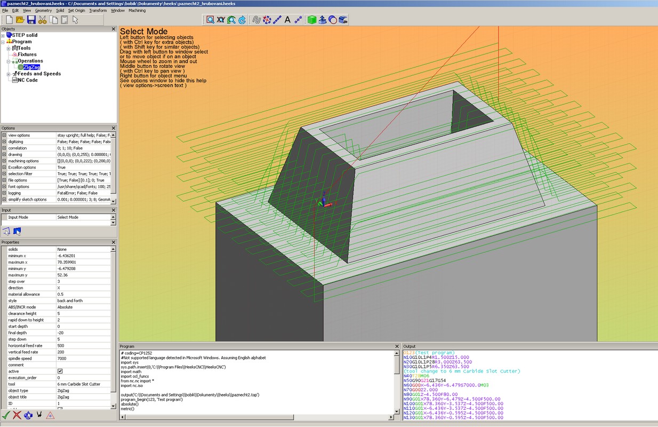Click the XY view icon
658x427 pixels.
pos(221,20)
